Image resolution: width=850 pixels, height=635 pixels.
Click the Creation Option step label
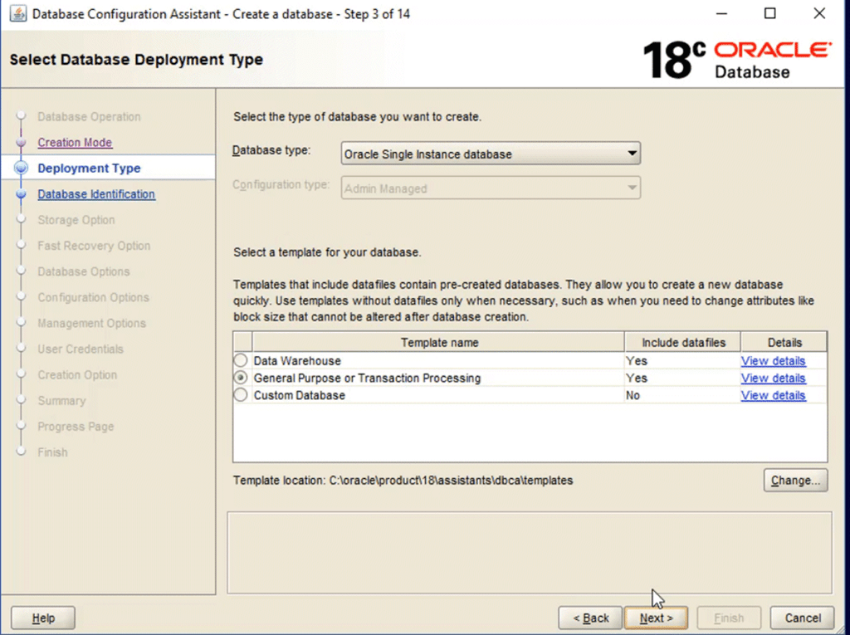pyautogui.click(x=77, y=374)
